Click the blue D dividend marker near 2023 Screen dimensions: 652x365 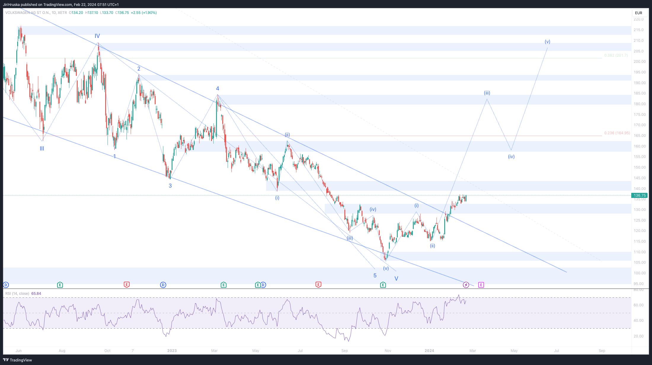(x=163, y=285)
